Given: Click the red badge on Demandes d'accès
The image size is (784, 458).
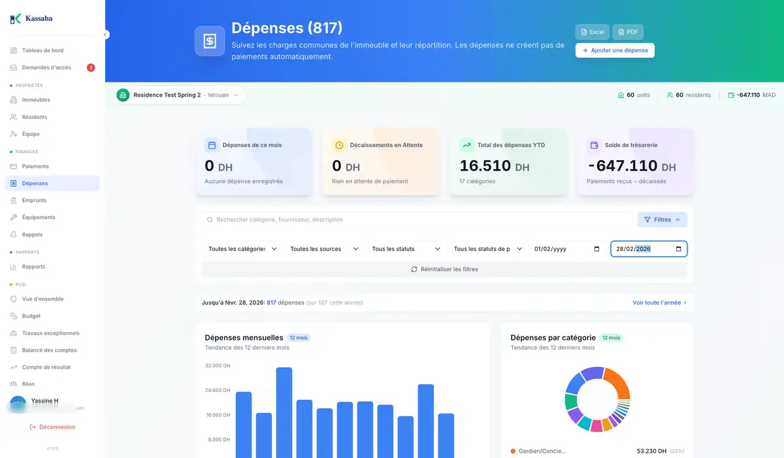Looking at the screenshot, I should pyautogui.click(x=91, y=67).
